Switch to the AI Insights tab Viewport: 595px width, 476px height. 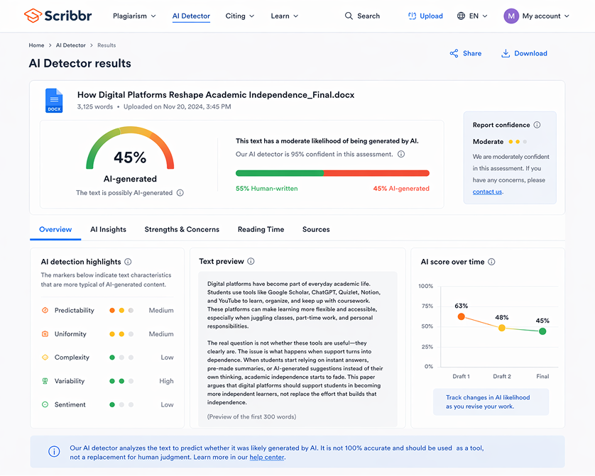tap(108, 229)
